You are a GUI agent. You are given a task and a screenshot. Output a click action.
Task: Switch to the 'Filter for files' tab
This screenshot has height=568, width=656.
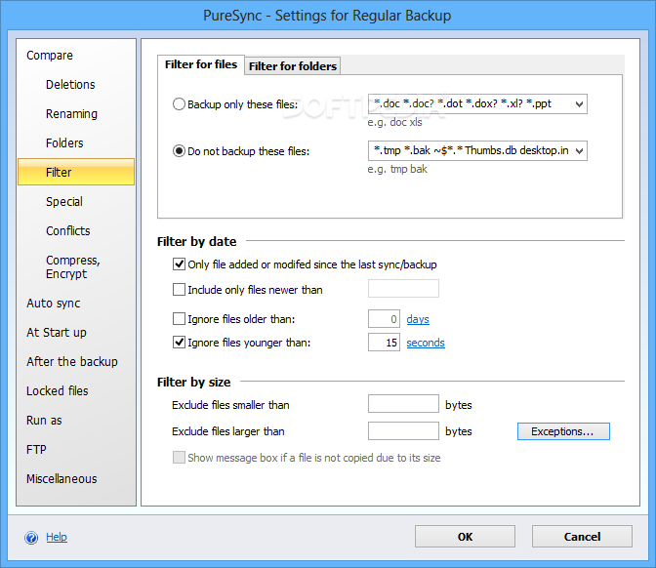(x=201, y=64)
